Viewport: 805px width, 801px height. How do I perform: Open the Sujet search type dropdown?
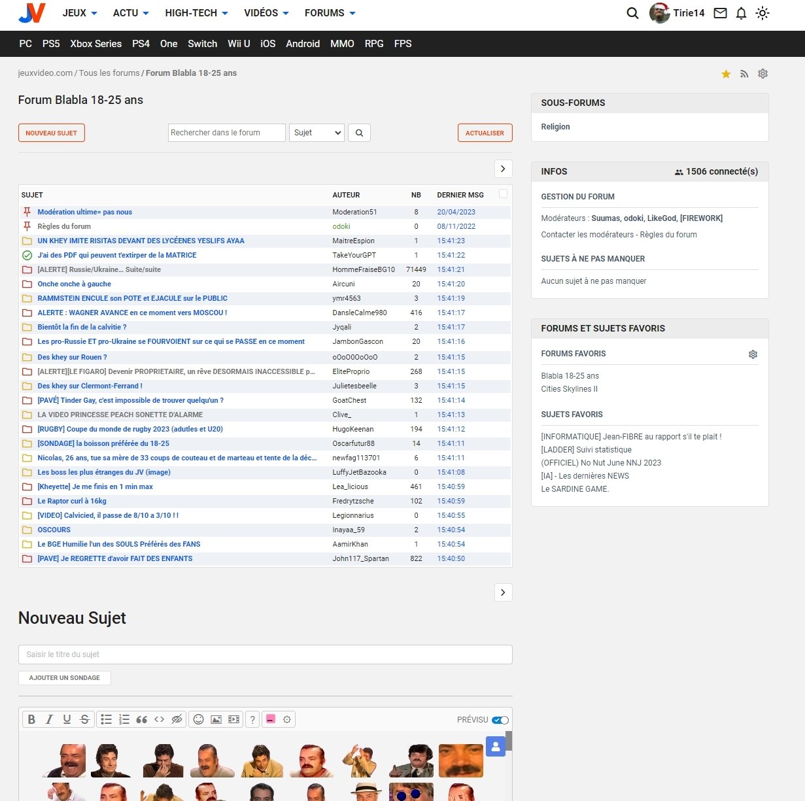coord(317,133)
